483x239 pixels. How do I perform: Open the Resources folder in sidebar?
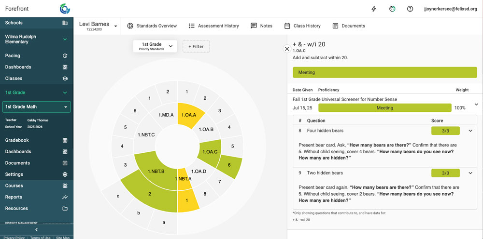click(x=65, y=209)
